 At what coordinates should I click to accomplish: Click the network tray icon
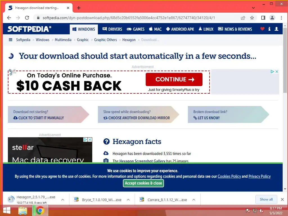(x=255, y=211)
